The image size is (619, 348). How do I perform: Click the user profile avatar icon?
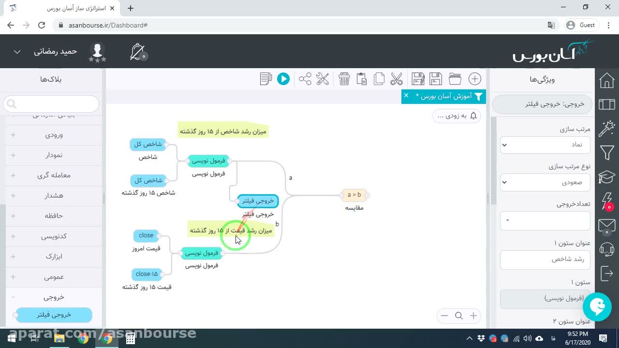pyautogui.click(x=97, y=52)
